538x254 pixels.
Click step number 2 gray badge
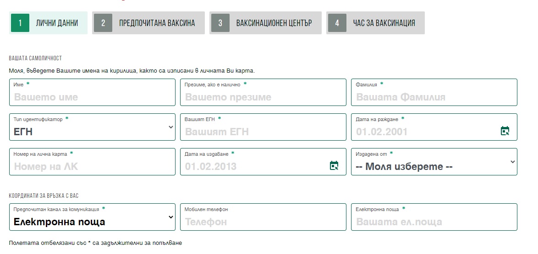(103, 23)
